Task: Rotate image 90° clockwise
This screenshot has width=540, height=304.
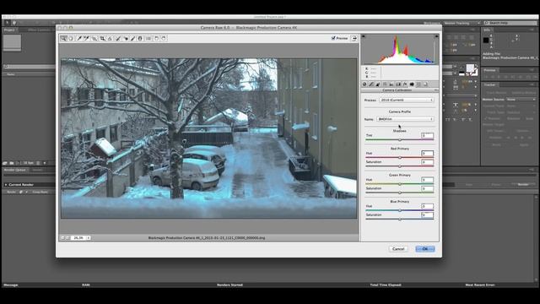Action: coord(164,38)
